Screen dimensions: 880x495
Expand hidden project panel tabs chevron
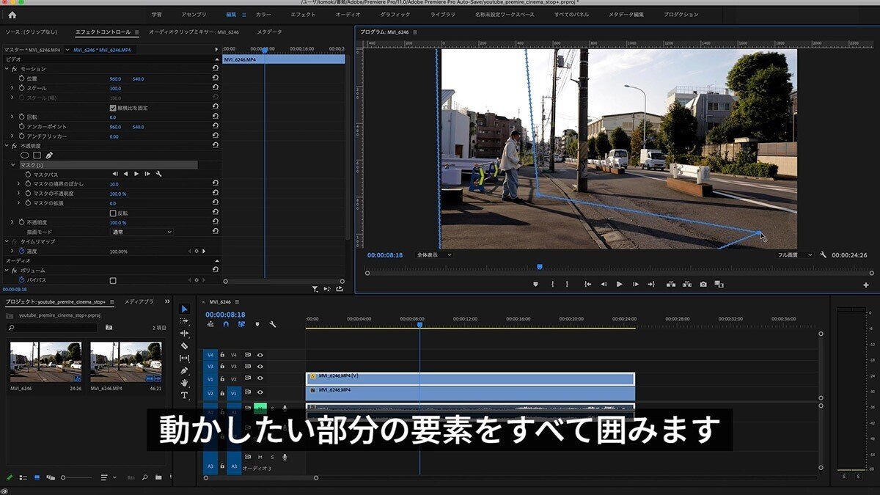click(x=166, y=301)
